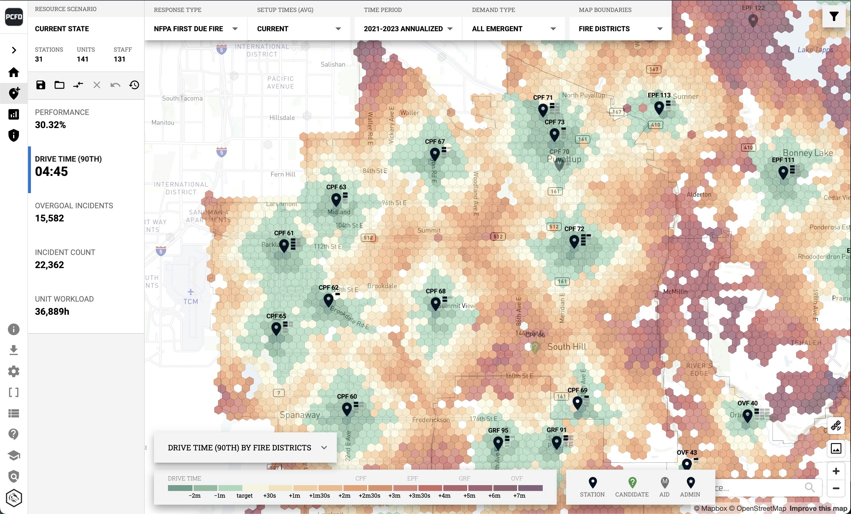Open scenario using the folder icon
Viewport: 851px width, 514px height.
(59, 85)
